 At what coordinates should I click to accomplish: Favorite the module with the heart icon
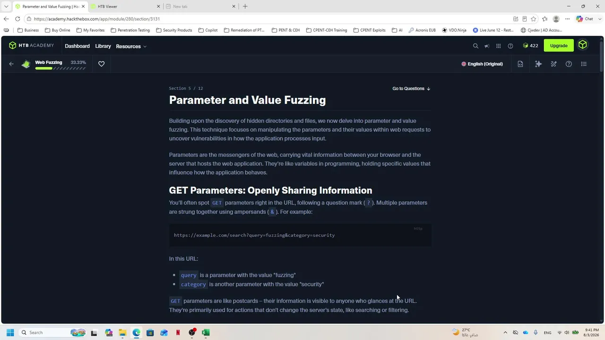101,64
